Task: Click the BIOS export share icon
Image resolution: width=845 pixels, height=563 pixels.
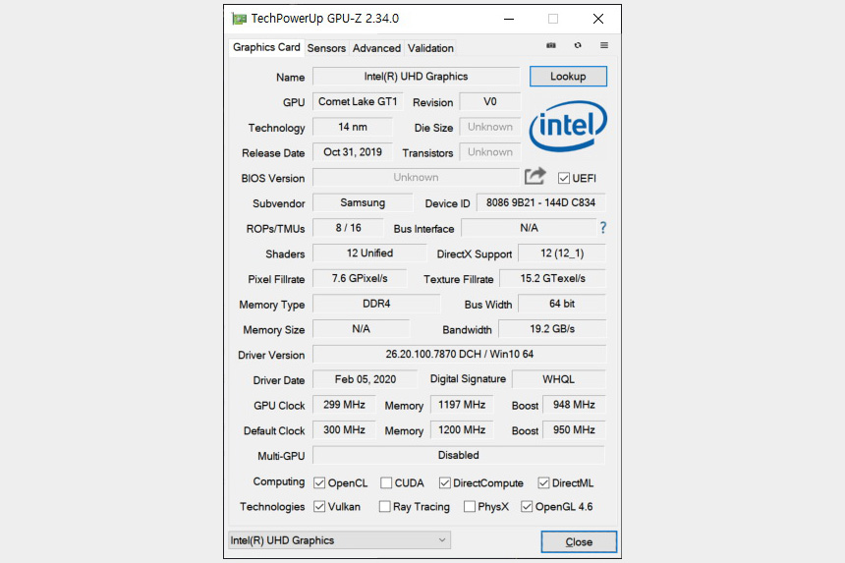Action: (x=535, y=176)
